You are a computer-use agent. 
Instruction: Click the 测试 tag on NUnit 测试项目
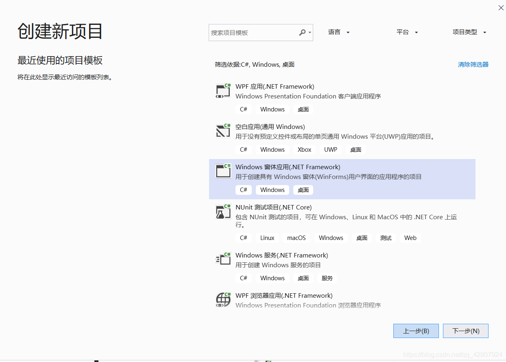pos(386,238)
